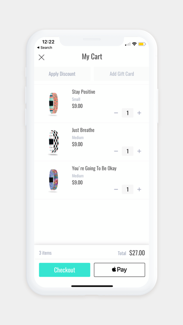Open the Stay Positive product title
183x325 pixels.
pyautogui.click(x=84, y=92)
